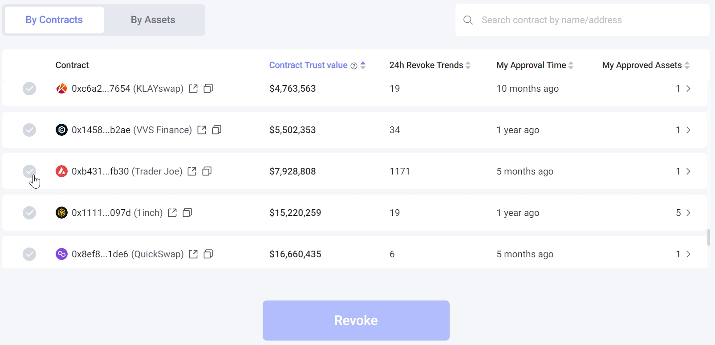This screenshot has height=345, width=715.
Task: Check the 1inch contract row
Action: point(29,213)
